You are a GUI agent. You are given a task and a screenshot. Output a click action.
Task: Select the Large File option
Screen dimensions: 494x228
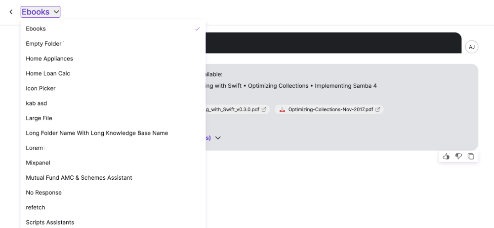(x=39, y=118)
